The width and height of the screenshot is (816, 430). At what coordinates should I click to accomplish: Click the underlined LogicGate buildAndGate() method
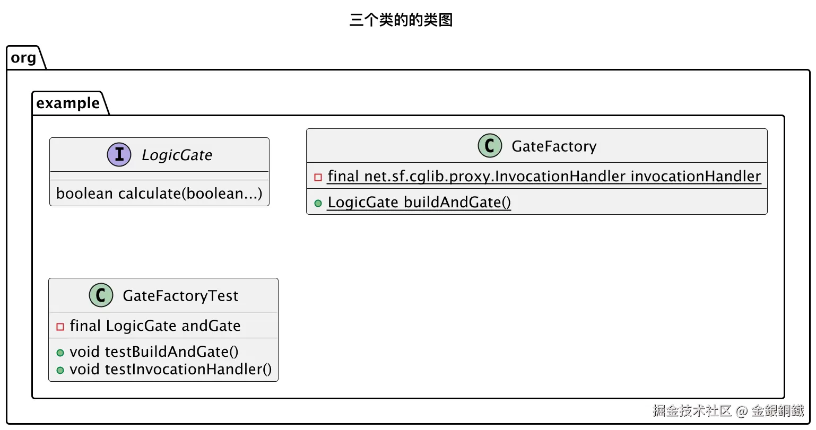[419, 203]
